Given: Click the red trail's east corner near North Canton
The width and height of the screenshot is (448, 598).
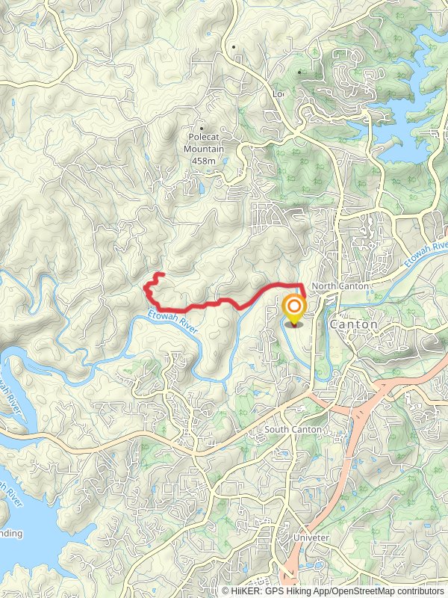Looking at the screenshot, I should (x=302, y=286).
